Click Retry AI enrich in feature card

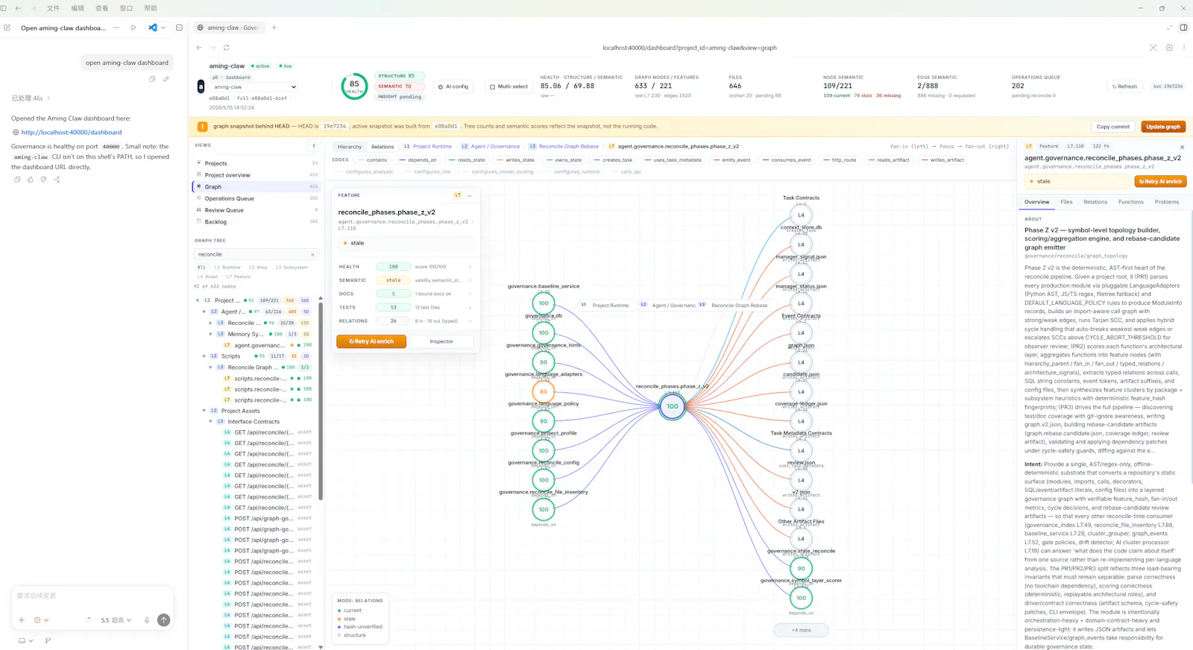[371, 341]
